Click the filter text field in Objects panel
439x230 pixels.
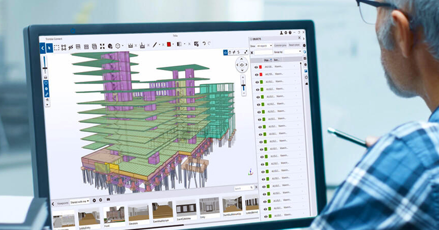[x=264, y=53]
